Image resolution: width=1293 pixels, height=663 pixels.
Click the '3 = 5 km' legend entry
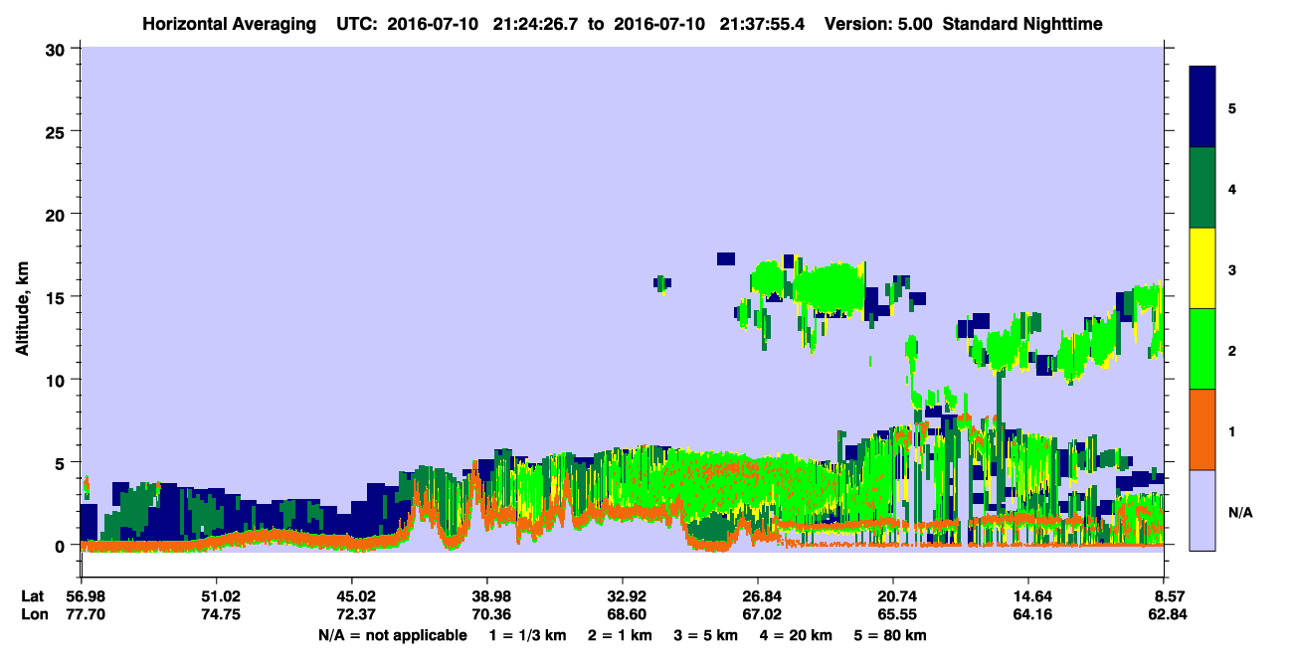pyautogui.click(x=707, y=635)
